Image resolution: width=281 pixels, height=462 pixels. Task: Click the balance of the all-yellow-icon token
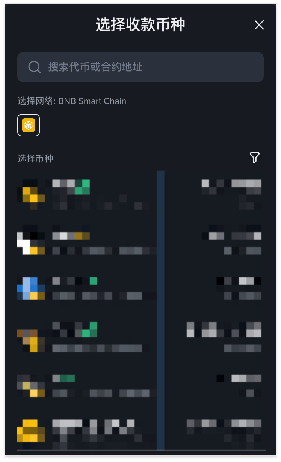[224, 423]
